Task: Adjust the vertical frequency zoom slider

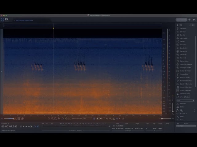Action: pyautogui.click(x=173, y=107)
